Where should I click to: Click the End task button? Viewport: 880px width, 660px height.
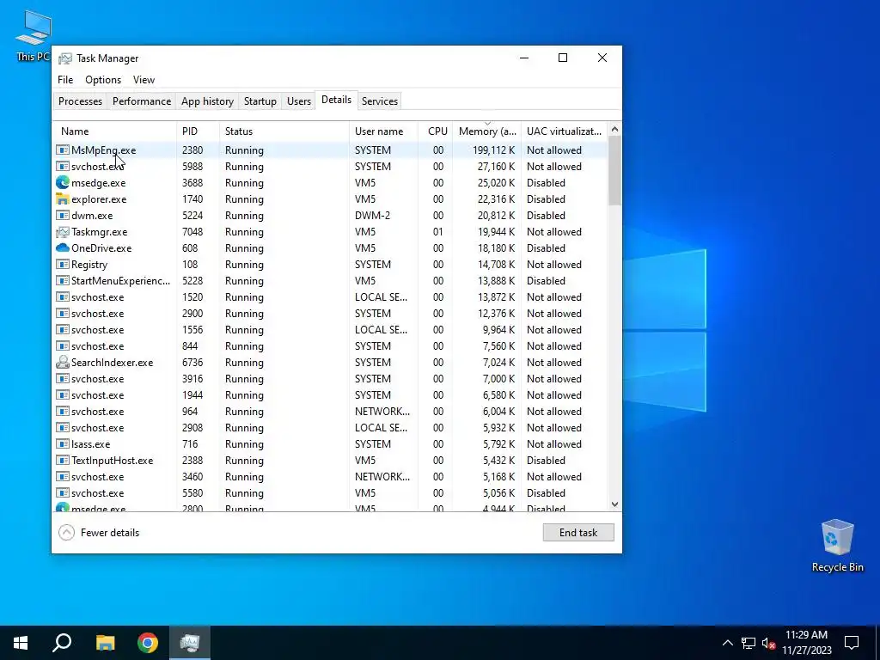pos(578,533)
